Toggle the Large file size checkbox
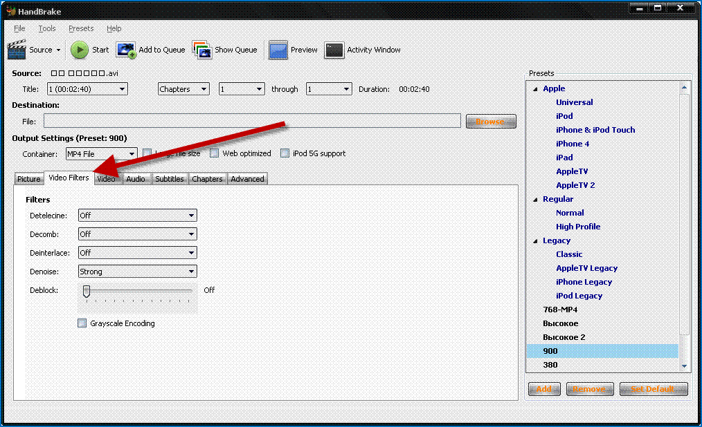This screenshot has width=702, height=427. 147,153
